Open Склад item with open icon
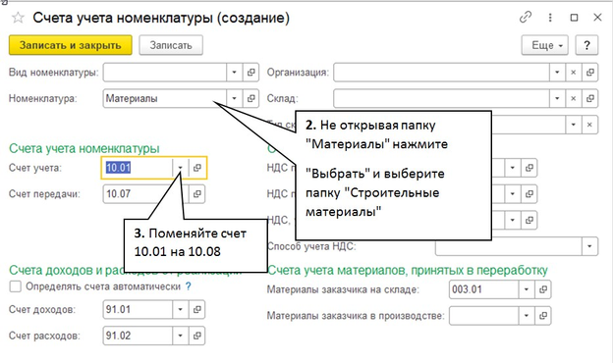Screen dimensions: 613x363 tap(590, 98)
